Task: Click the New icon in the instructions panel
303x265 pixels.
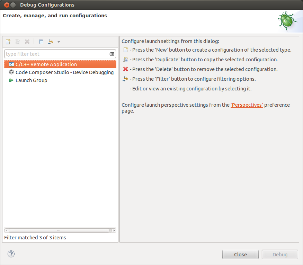Action: (x=126, y=50)
